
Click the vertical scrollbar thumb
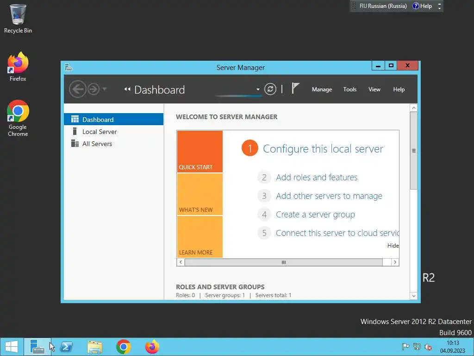click(413, 151)
